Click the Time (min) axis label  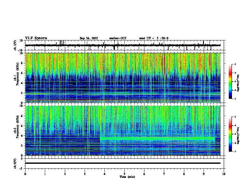[x=127, y=177]
